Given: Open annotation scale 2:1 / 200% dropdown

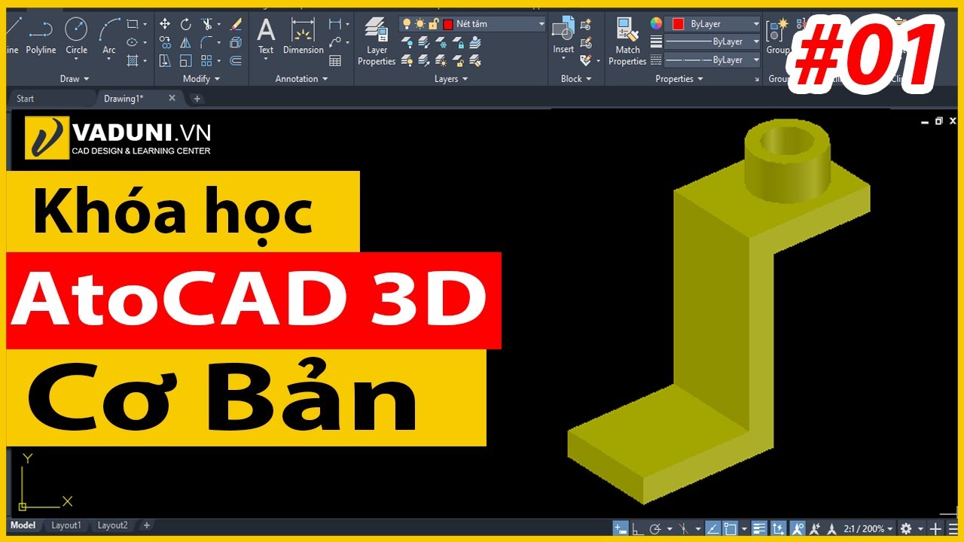Looking at the screenshot, I should [868, 528].
